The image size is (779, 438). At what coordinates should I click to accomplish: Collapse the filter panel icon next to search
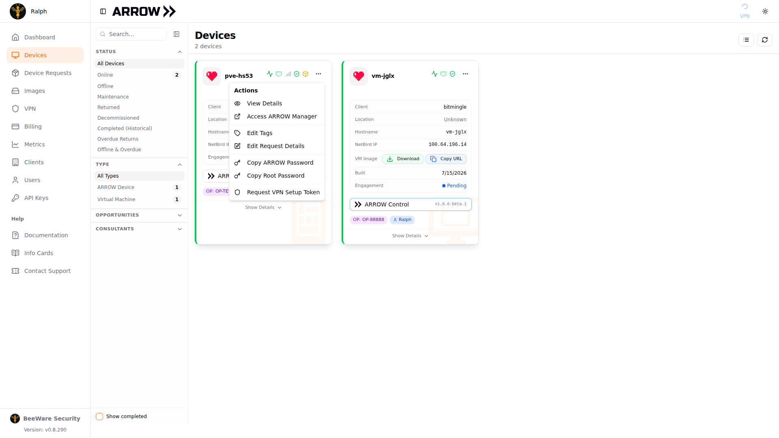[x=176, y=34]
